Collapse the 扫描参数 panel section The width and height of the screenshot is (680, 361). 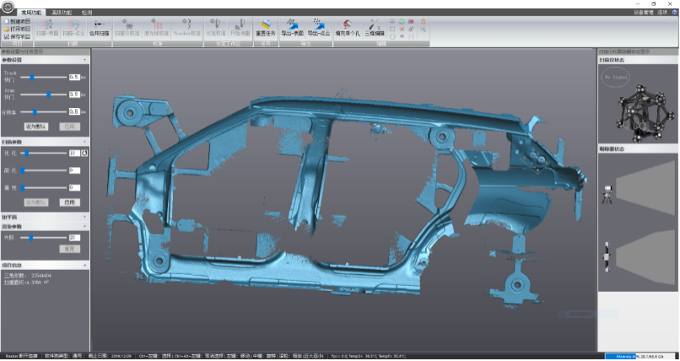(84, 142)
